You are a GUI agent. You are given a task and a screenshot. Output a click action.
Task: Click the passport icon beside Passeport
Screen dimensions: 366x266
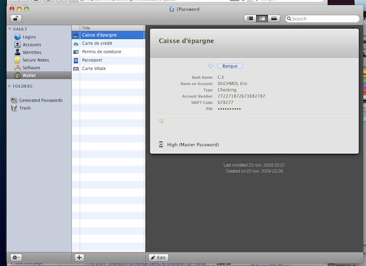(76, 60)
